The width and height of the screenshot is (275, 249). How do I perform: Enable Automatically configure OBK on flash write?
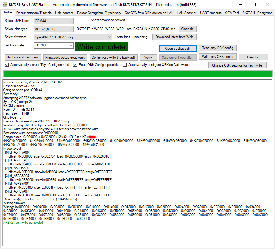click(x=124, y=65)
